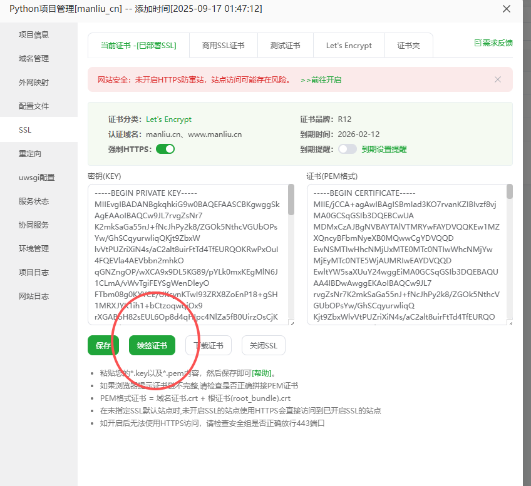Disable the 强制HTTPS toggle
Screen dimensions: 531x486
[165, 149]
